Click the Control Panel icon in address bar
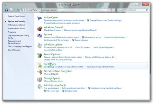 click(22, 10)
